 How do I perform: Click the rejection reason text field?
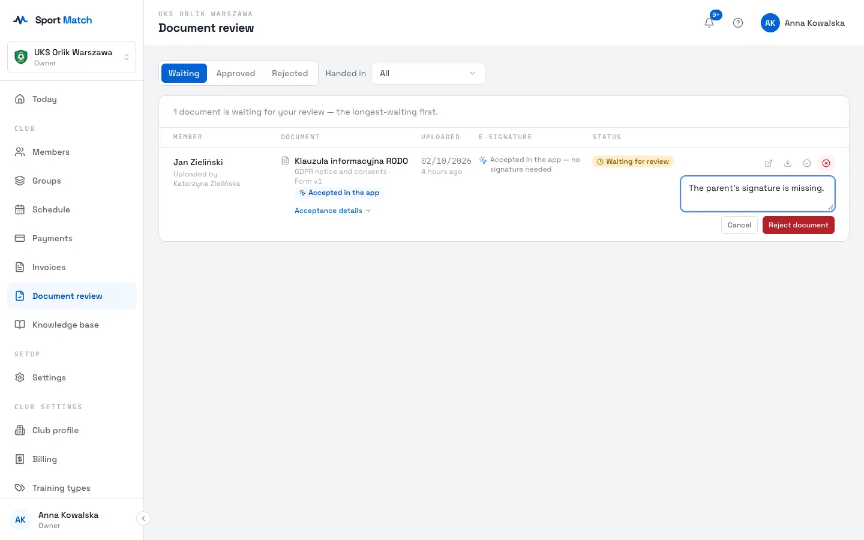coord(757,194)
